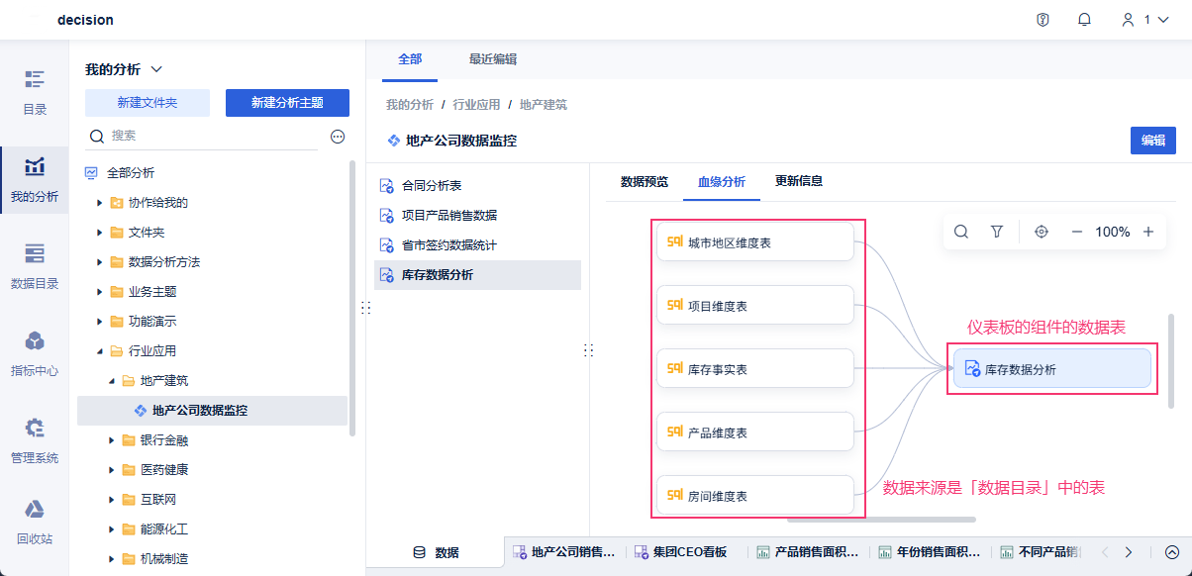Click the locate center target icon
The image size is (1192, 576).
click(x=1041, y=232)
